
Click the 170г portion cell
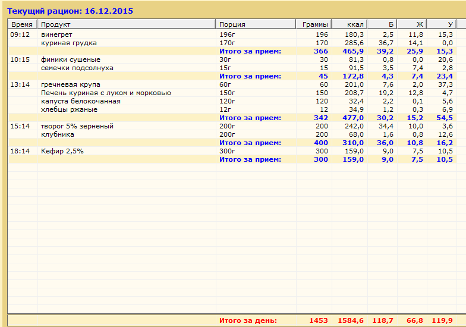(227, 43)
